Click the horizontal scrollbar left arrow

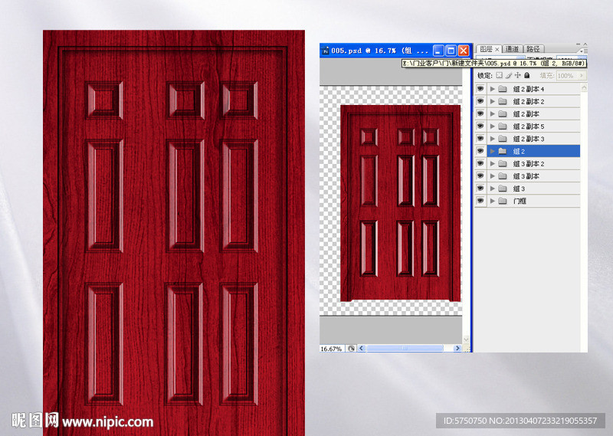pos(362,348)
